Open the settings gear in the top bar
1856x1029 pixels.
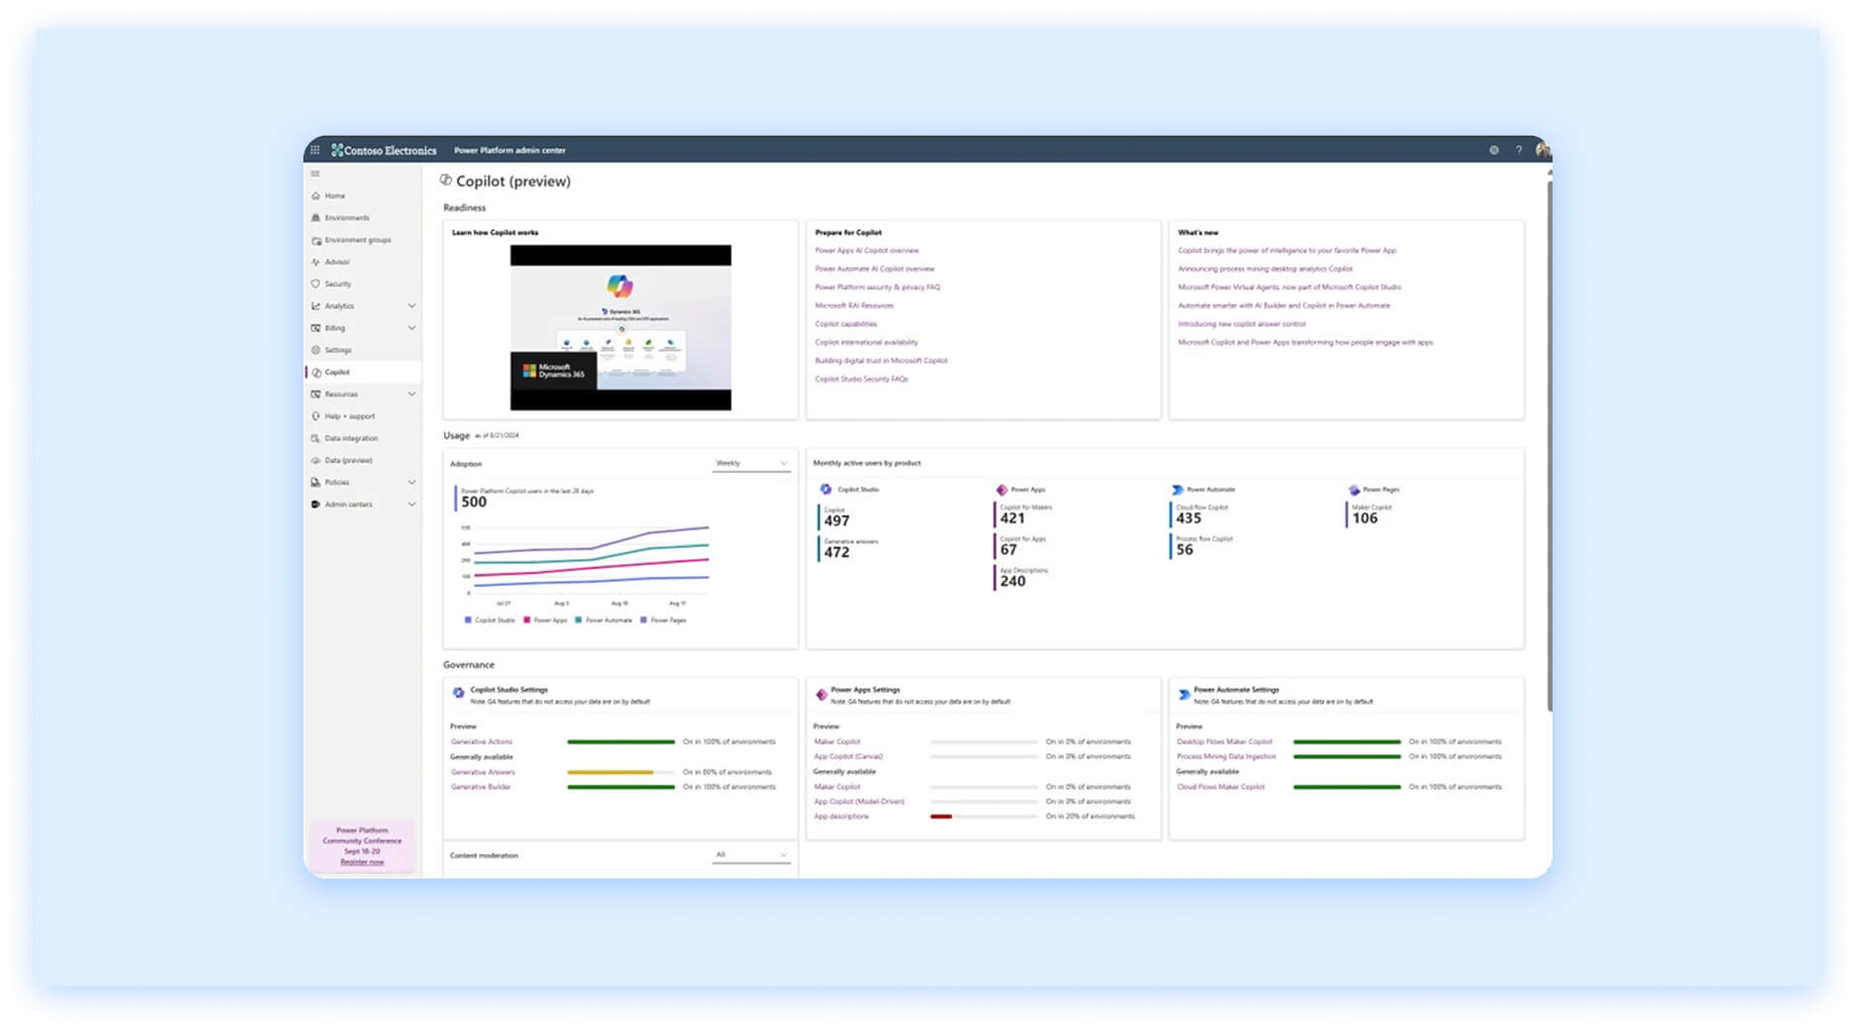1494,150
